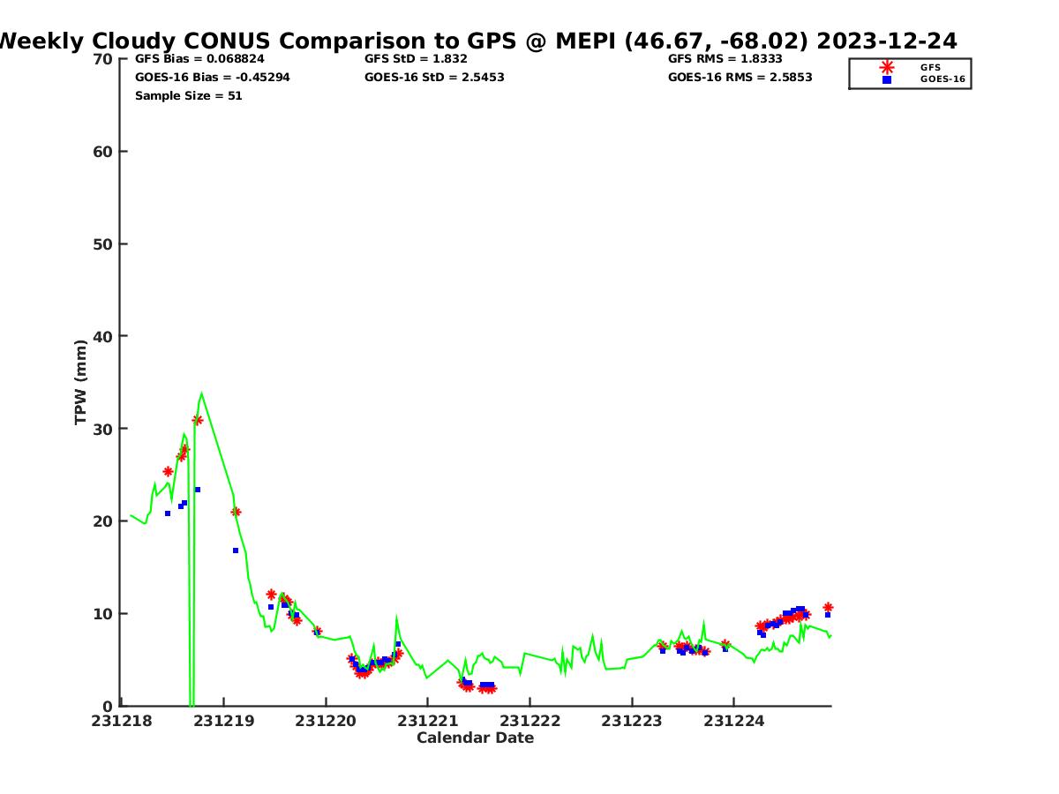Select the GOES-16 legend label text

click(x=943, y=79)
